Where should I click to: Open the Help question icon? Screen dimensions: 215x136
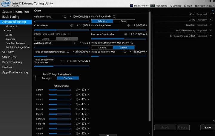point(185,6)
